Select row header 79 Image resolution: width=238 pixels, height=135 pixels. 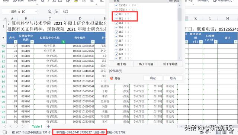coord(3,46)
